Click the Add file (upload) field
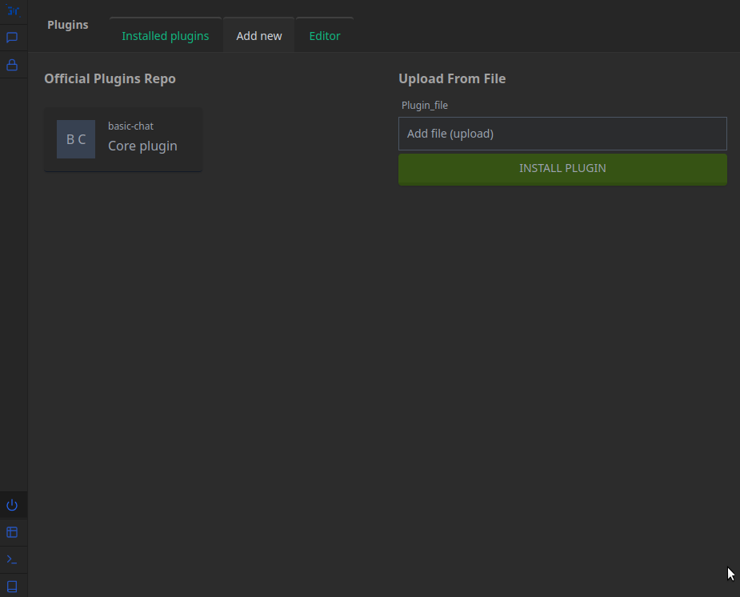This screenshot has height=597, width=740. pos(562,134)
